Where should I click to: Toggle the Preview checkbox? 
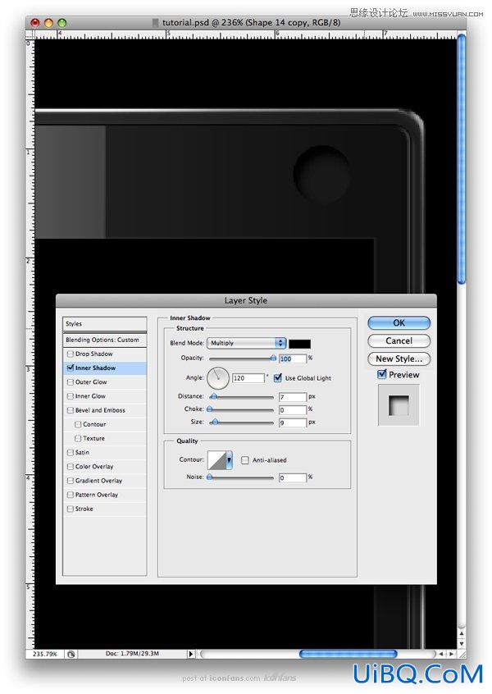point(382,374)
